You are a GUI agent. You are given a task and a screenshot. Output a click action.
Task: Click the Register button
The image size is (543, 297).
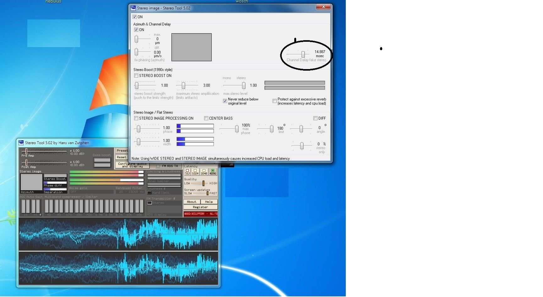click(x=200, y=207)
